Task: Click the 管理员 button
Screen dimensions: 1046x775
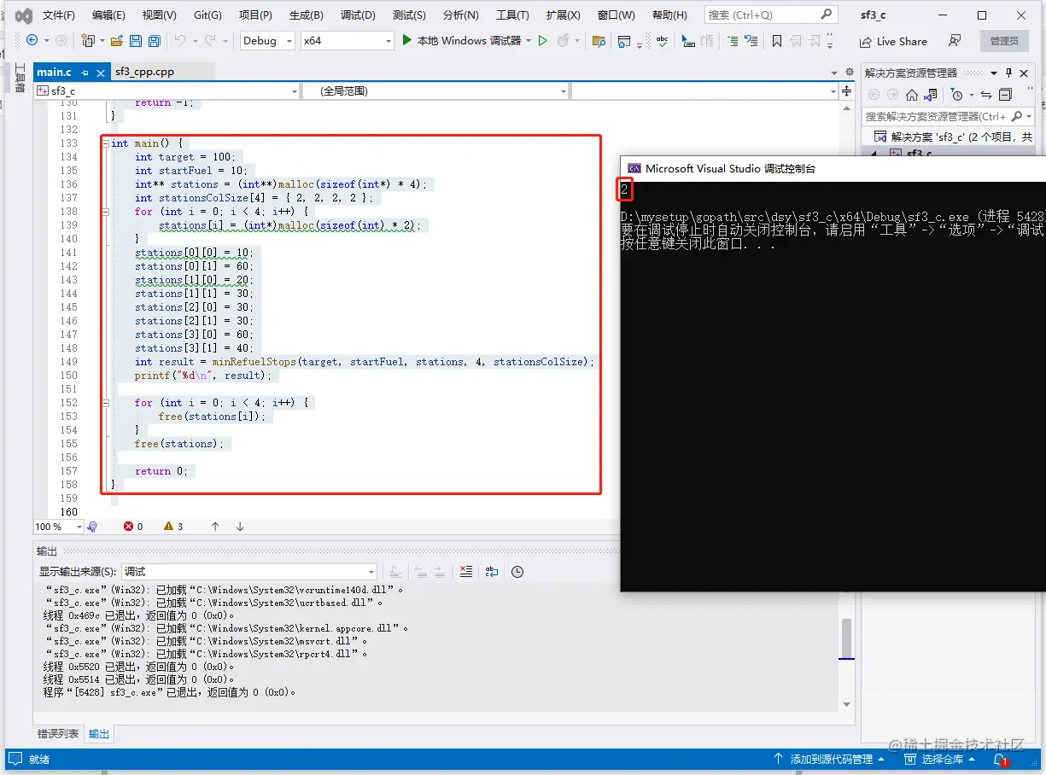Action: [x=1004, y=41]
